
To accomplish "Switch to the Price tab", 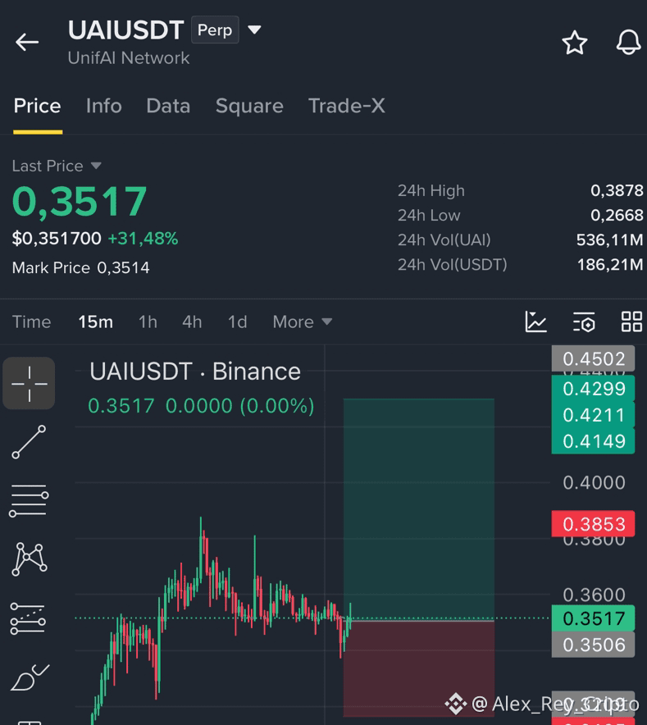I will click(38, 106).
